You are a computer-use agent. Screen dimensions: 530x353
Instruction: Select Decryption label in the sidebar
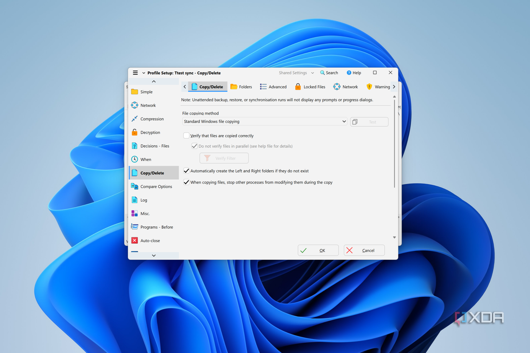pyautogui.click(x=150, y=133)
